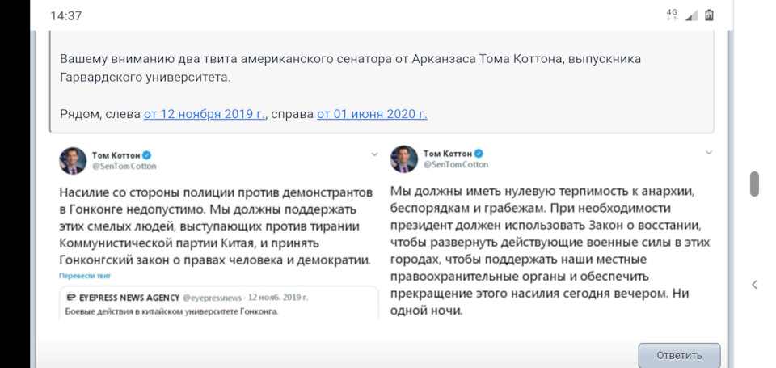Expand left tweet's chevron menu
Viewport: 776px width, 368px height.
[x=374, y=154]
